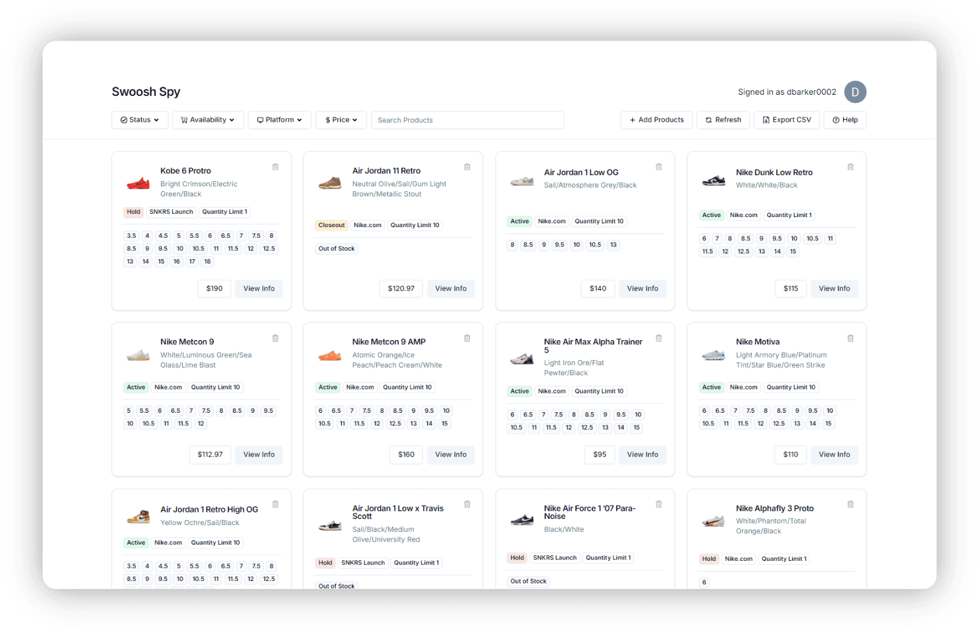Click Nike.com tag on Nike Alphafly 3 Proto
This screenshot has width=978, height=638.
(739, 559)
